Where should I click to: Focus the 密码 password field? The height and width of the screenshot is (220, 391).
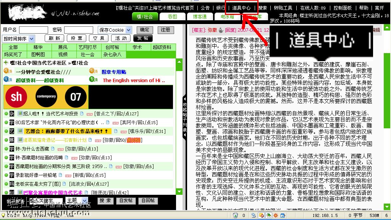click(79, 30)
